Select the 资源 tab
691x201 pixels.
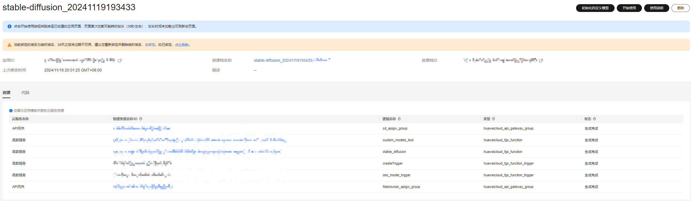click(x=6, y=93)
